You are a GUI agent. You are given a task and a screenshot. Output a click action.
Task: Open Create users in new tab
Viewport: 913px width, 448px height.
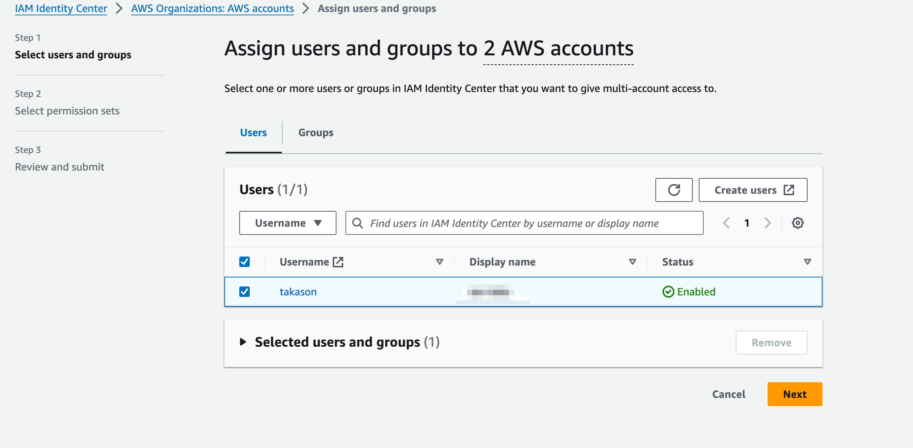tap(753, 190)
